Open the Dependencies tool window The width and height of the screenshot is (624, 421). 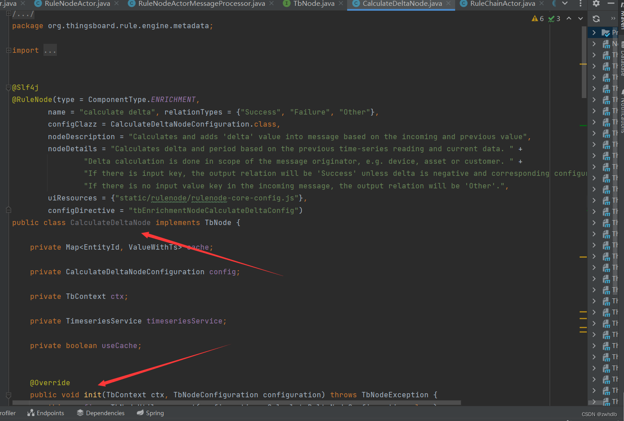pos(101,413)
